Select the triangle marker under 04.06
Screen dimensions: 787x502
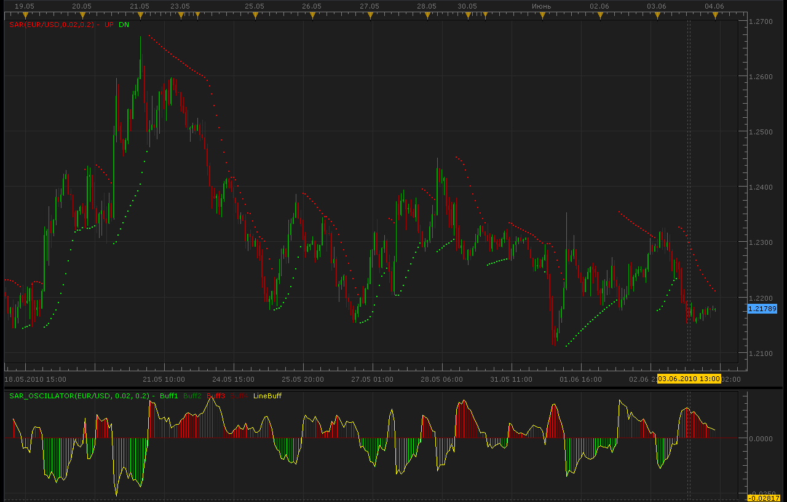[714, 14]
